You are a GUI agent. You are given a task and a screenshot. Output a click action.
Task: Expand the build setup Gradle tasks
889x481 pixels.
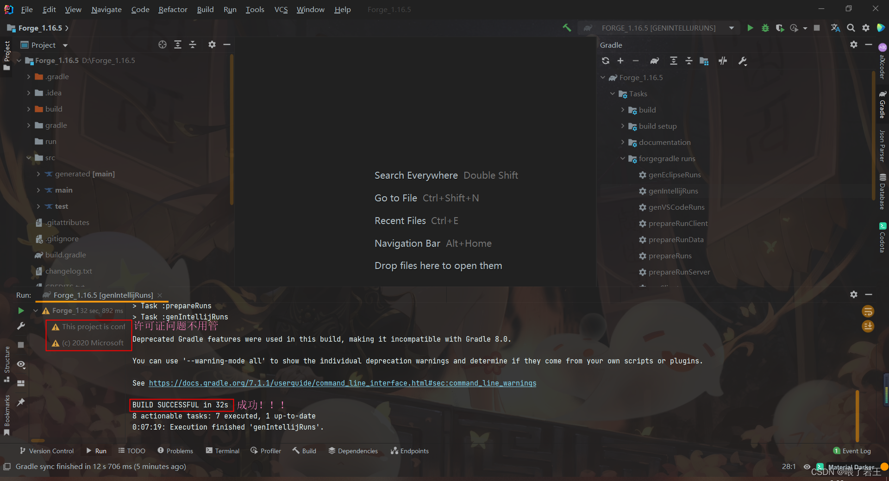(x=623, y=126)
